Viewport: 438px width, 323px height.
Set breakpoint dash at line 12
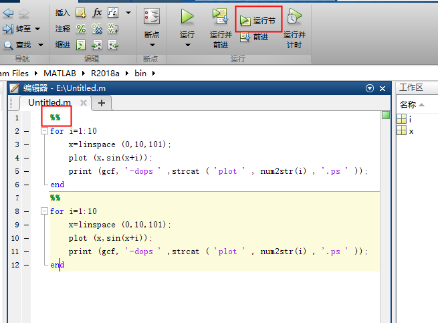pyautogui.click(x=27, y=265)
